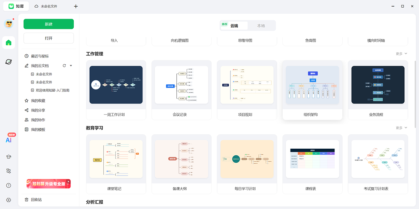Open the AI assistant marked with NEW badge
The height and width of the screenshot is (209, 419).
point(8,139)
